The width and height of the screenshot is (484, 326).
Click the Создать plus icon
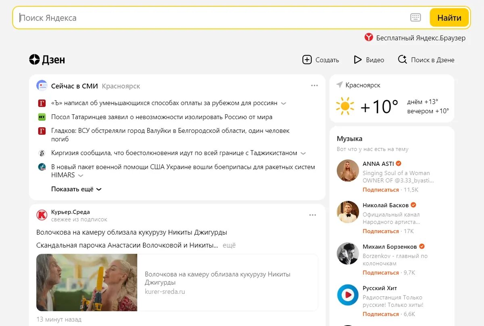pyautogui.click(x=307, y=60)
